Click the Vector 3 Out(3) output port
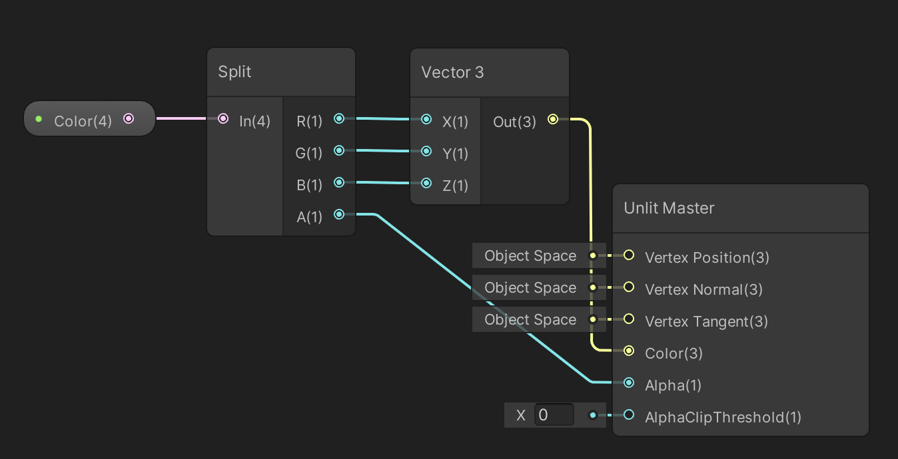The width and height of the screenshot is (898, 459). [552, 120]
